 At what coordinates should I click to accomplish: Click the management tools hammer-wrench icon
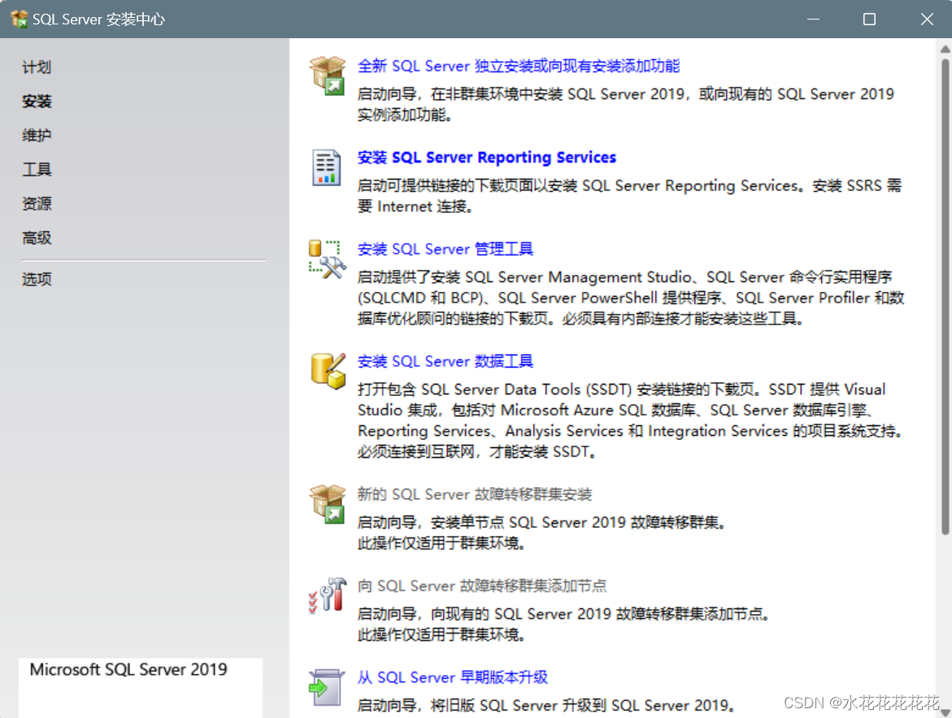[328, 259]
